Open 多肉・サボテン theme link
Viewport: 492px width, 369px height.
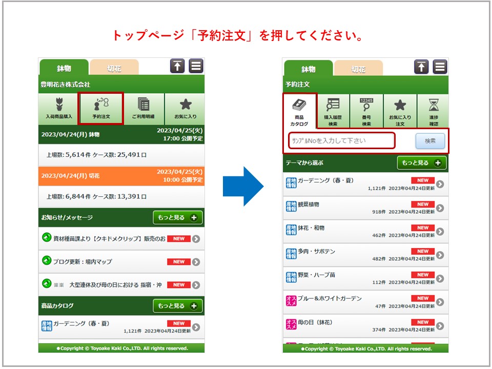click(x=316, y=252)
